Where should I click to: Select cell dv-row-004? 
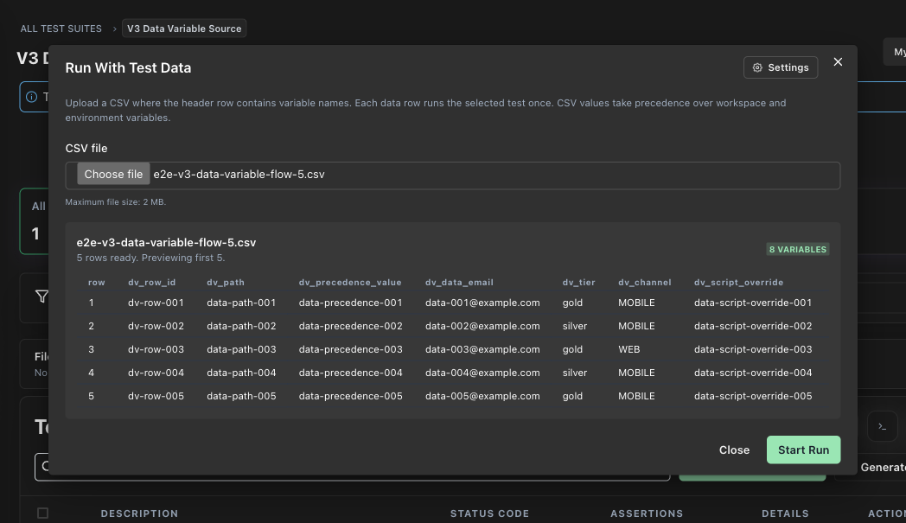156,373
